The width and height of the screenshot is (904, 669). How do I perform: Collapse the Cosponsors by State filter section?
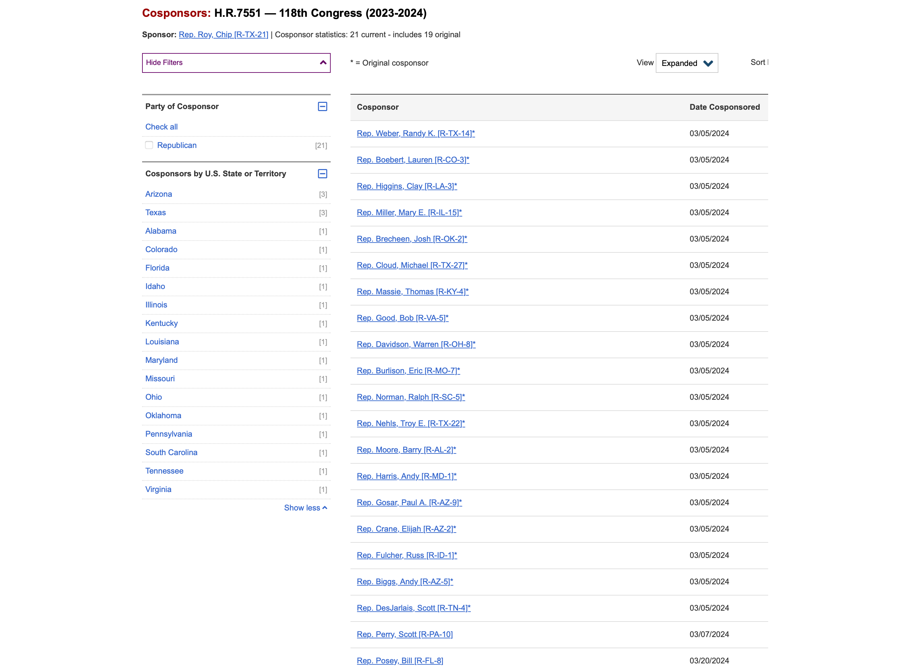pos(322,174)
